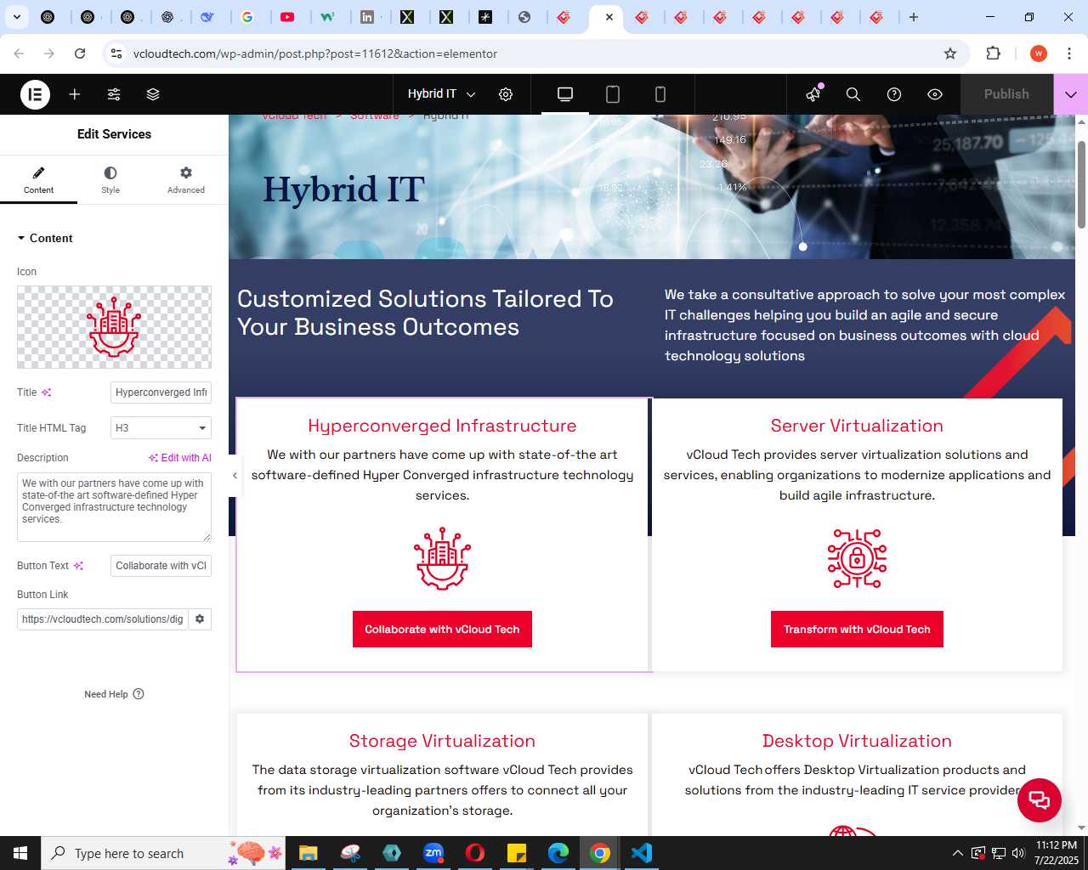Collapse the Content section

tap(45, 238)
